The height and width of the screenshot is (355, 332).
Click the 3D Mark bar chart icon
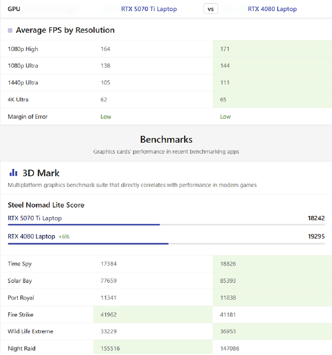(x=13, y=173)
